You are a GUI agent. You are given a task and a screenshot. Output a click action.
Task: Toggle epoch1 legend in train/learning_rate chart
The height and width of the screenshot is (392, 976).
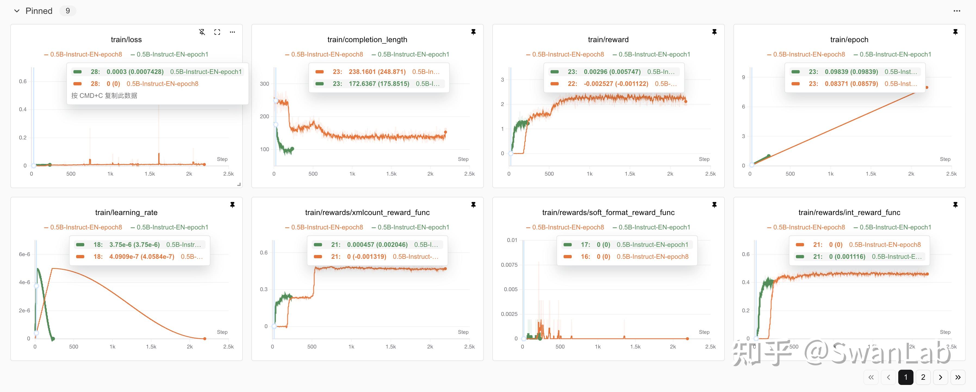coord(169,227)
